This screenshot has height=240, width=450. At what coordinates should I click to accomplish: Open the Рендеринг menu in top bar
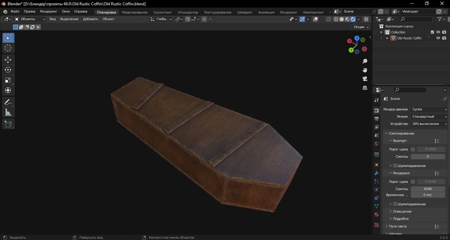(x=49, y=11)
